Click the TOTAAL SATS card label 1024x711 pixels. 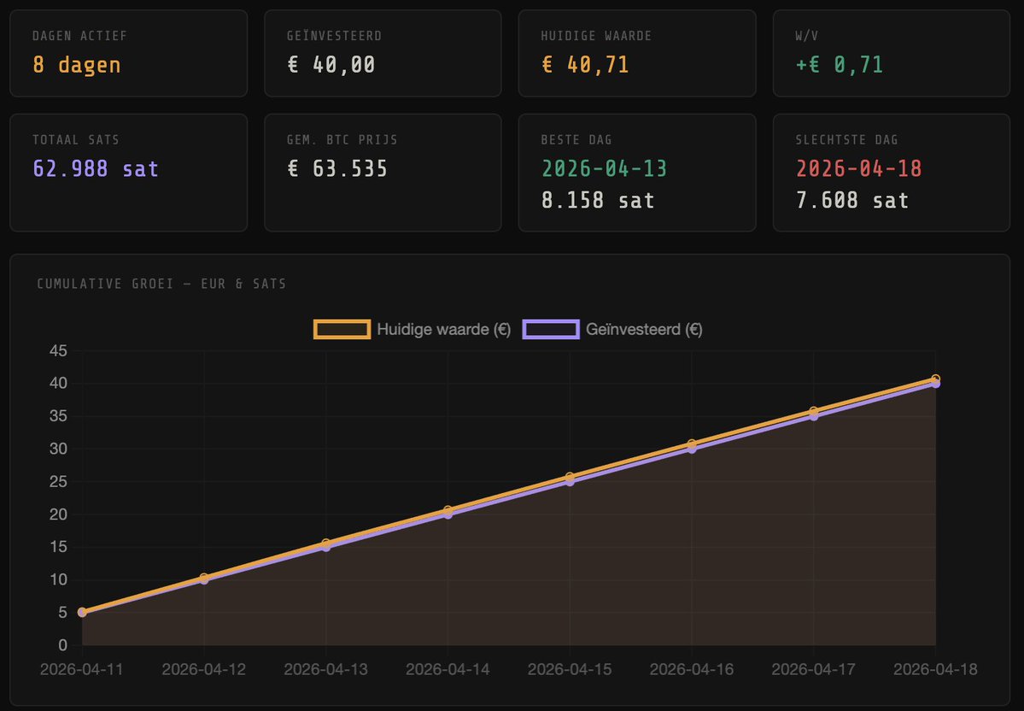coord(76,140)
